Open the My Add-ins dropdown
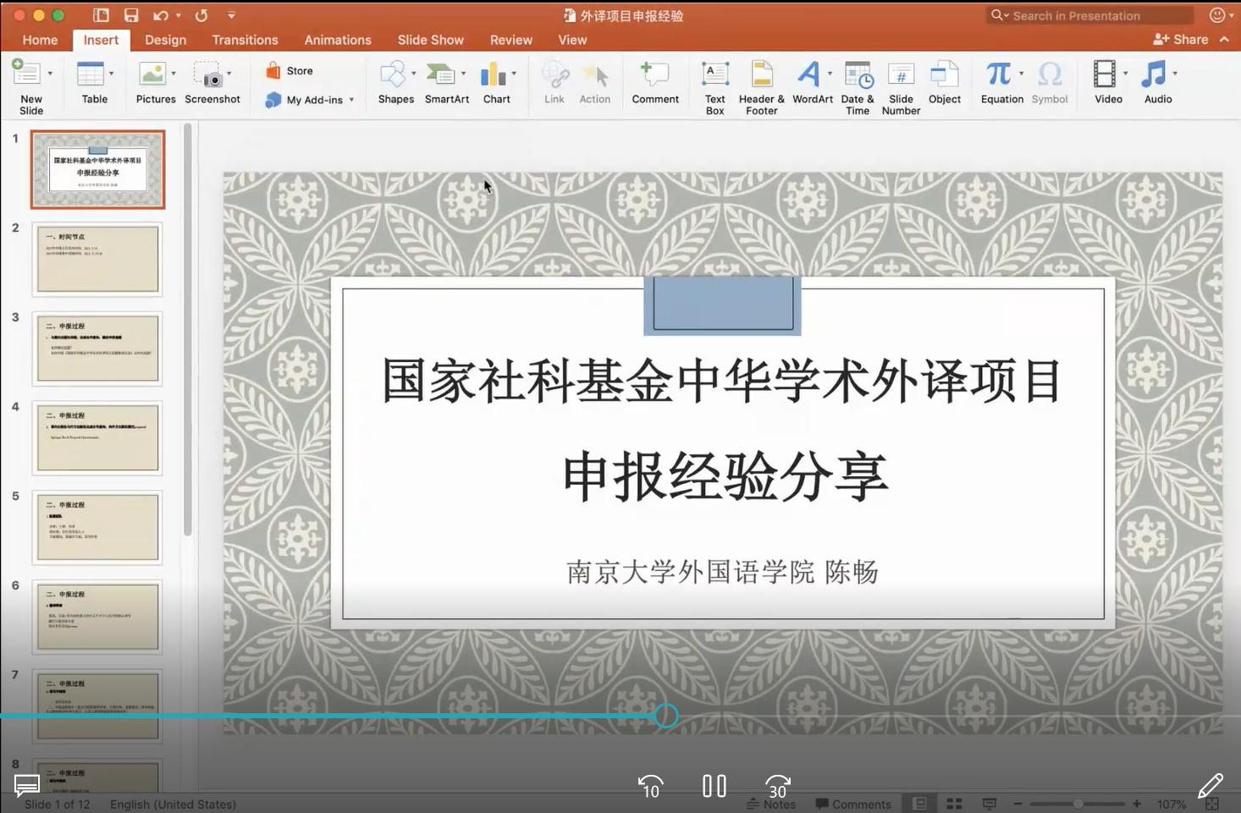Image resolution: width=1241 pixels, height=813 pixels. 351,100
